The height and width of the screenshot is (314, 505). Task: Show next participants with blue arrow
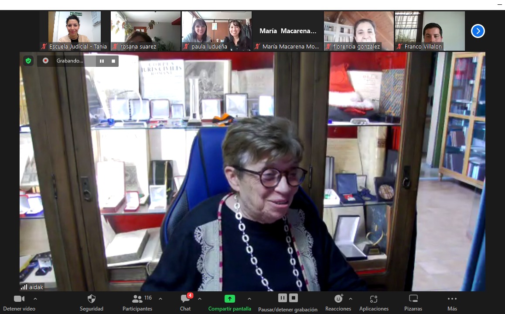tap(478, 31)
